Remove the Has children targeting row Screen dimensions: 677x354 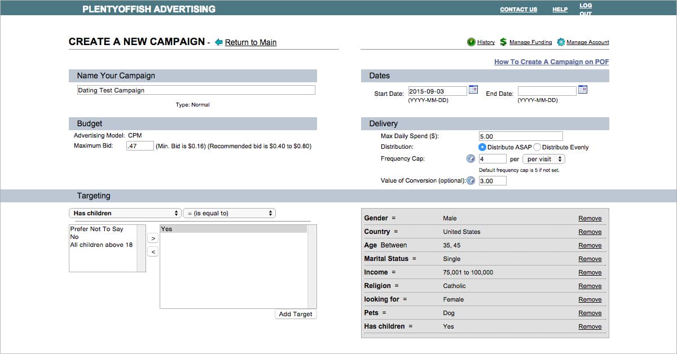590,326
